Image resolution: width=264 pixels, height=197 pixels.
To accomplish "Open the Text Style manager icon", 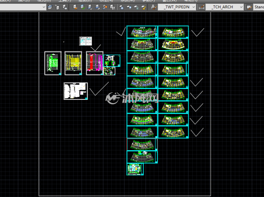I will coord(154,7).
